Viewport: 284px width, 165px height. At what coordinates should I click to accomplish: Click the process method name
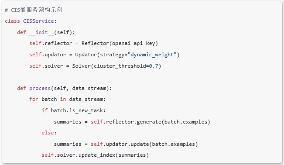tap(40, 88)
